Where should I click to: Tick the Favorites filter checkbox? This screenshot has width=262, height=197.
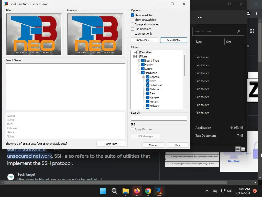[138, 52]
